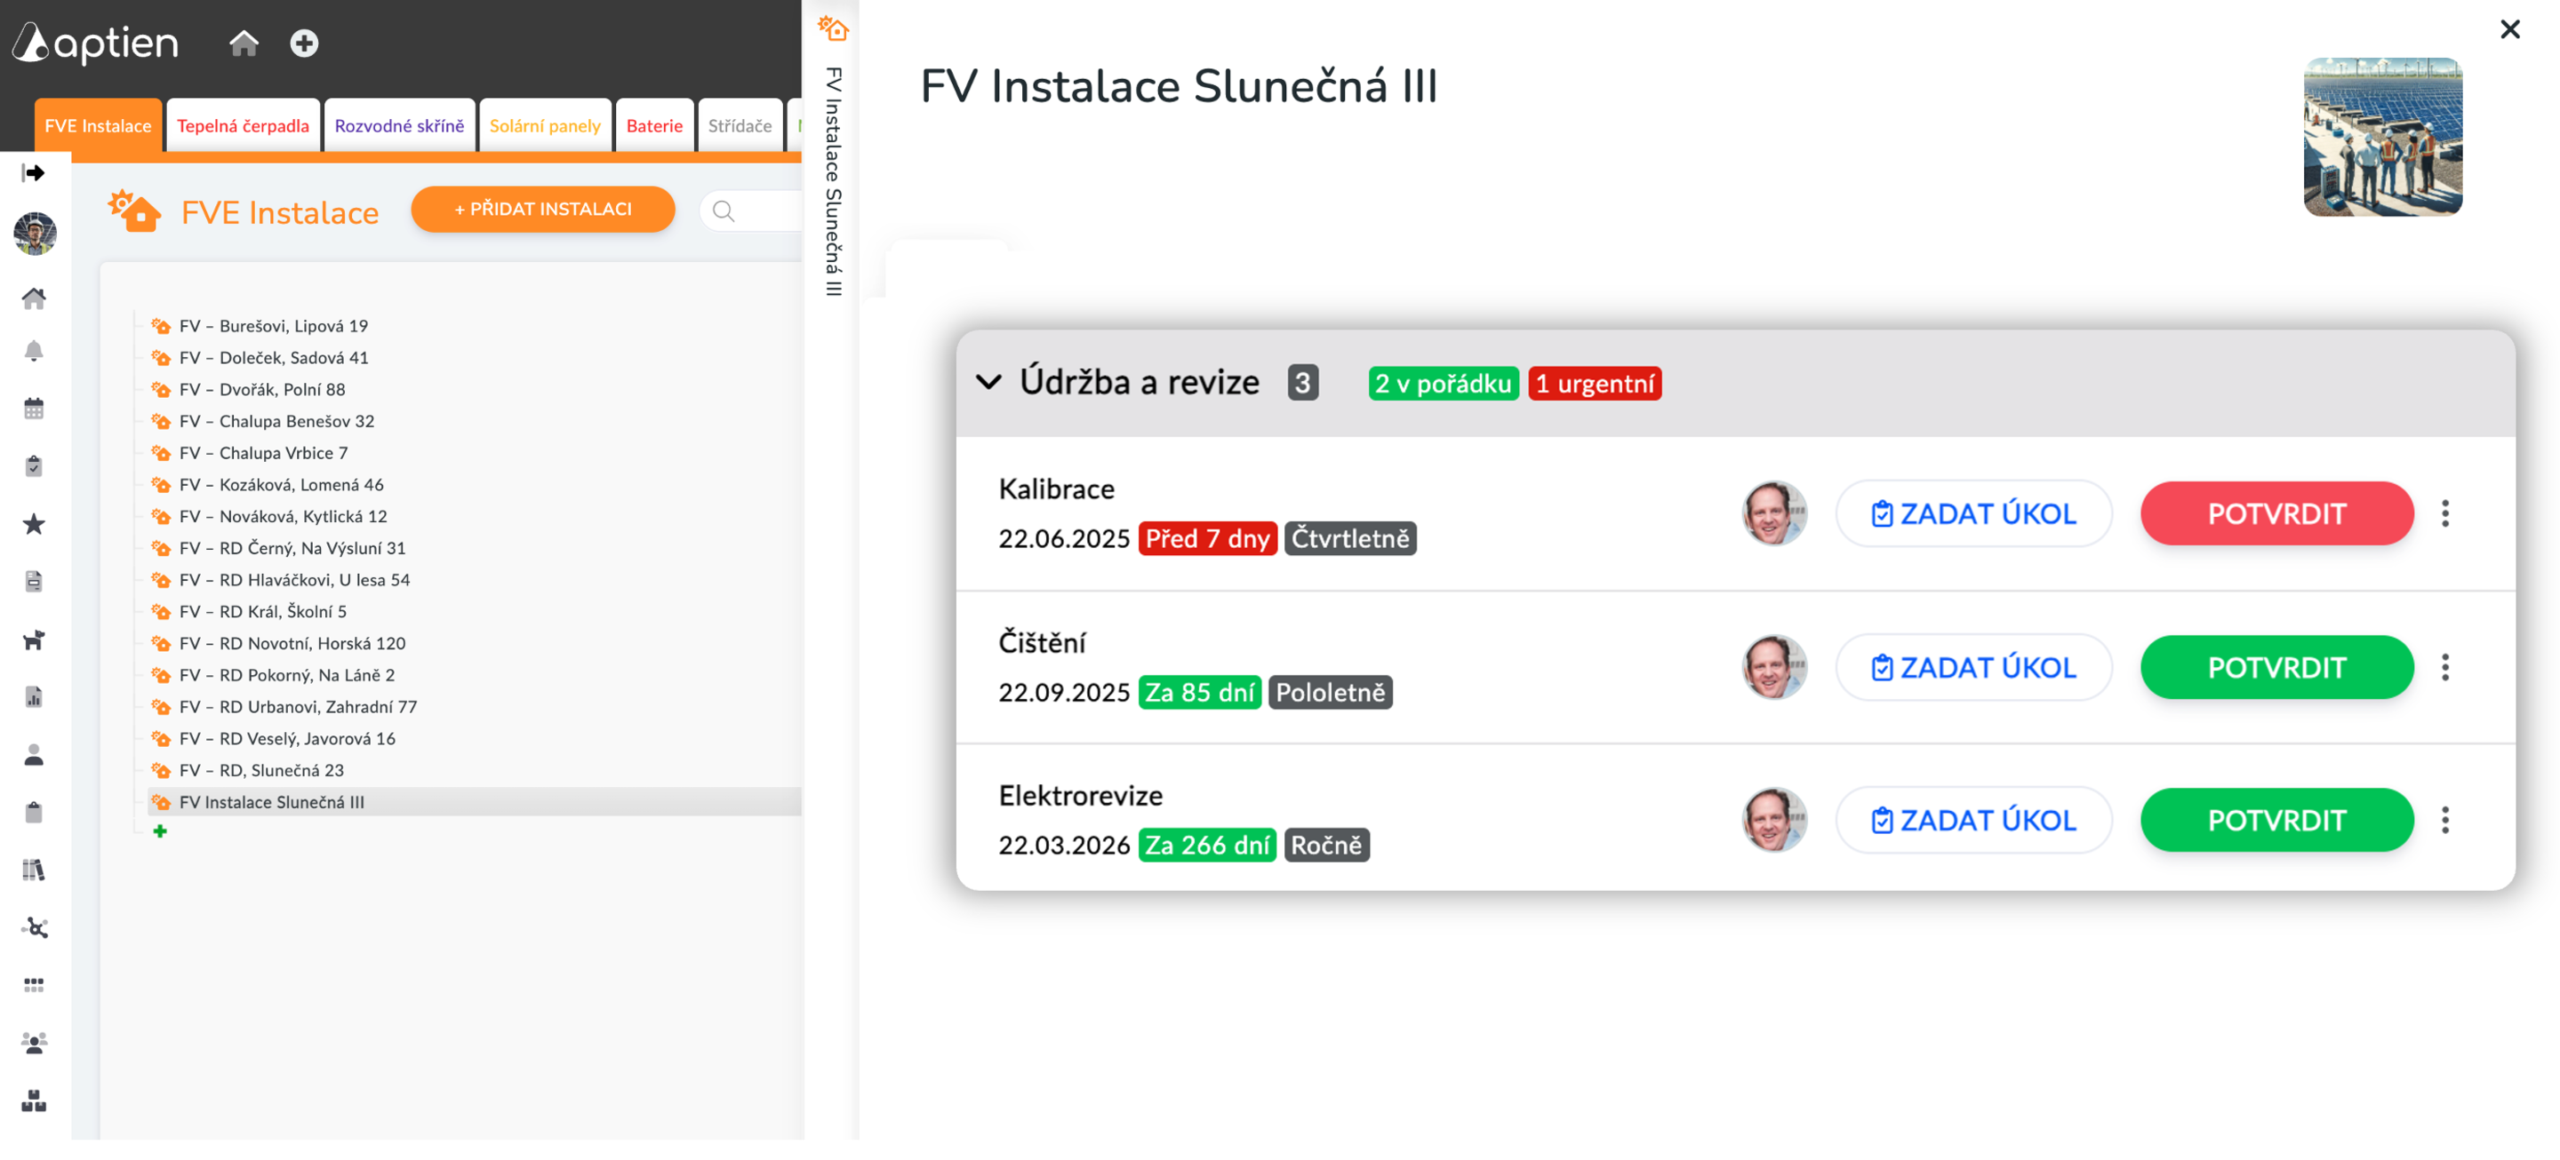Select FV – RD Hlaváčkovi, U lesa 54
Image resolution: width=2560 pixels, height=1160 pixels.
pyautogui.click(x=294, y=580)
